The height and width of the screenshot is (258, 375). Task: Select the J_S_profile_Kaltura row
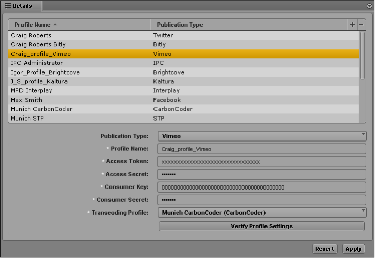click(184, 81)
